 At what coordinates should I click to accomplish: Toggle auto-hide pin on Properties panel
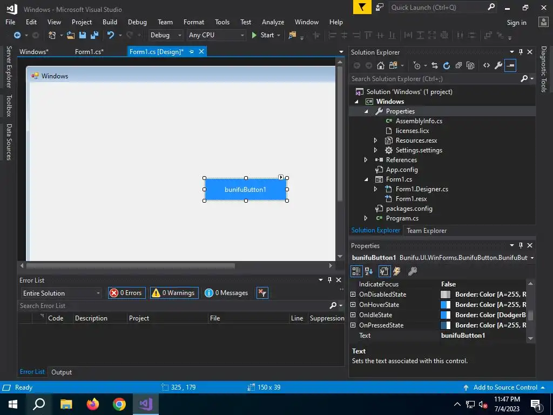click(x=521, y=245)
